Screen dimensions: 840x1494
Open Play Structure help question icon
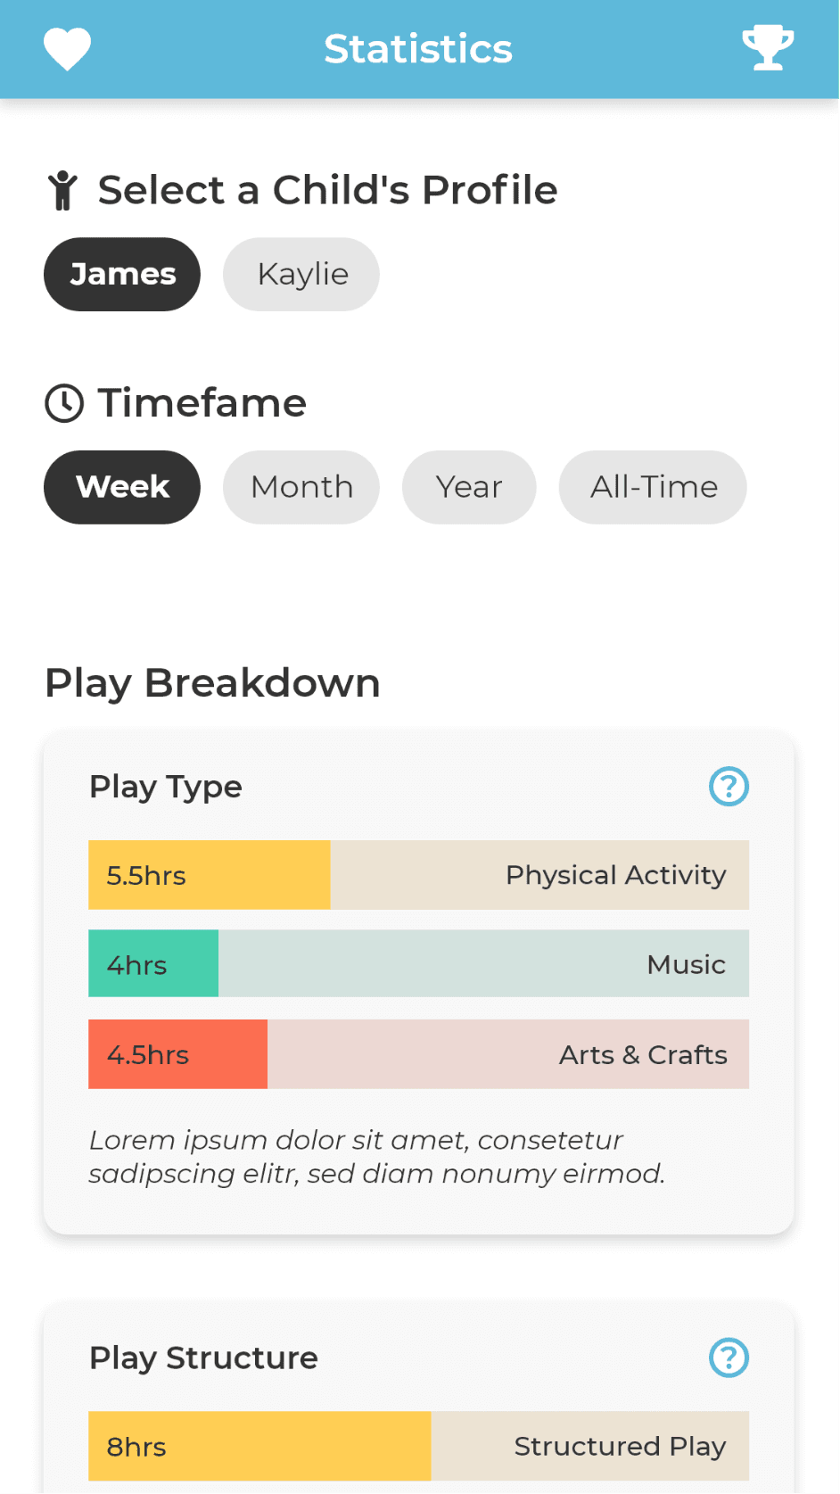click(729, 1358)
